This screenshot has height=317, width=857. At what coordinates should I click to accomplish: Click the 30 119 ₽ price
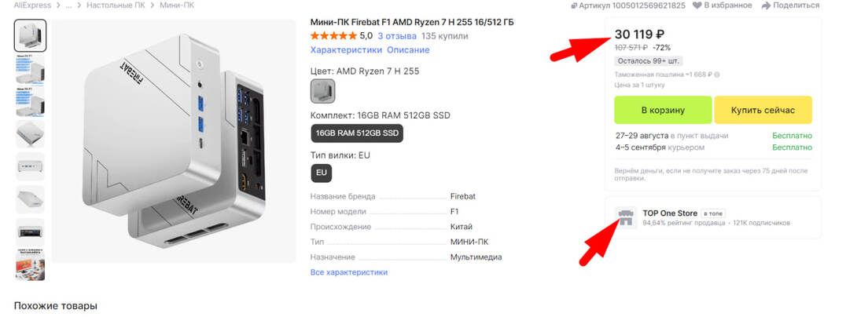click(639, 35)
